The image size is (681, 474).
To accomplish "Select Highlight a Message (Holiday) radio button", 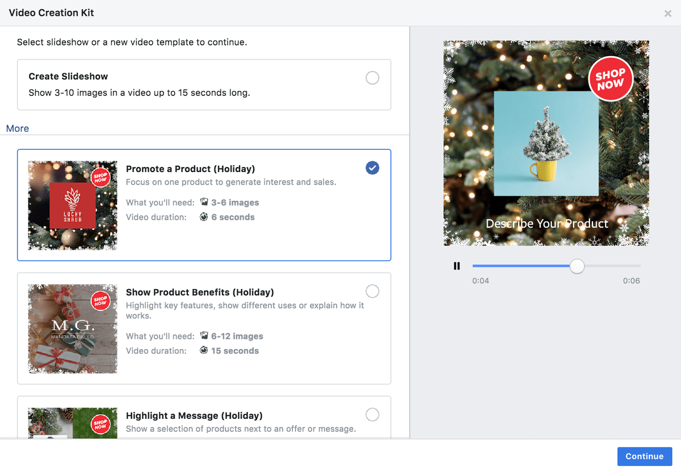I will [372, 414].
